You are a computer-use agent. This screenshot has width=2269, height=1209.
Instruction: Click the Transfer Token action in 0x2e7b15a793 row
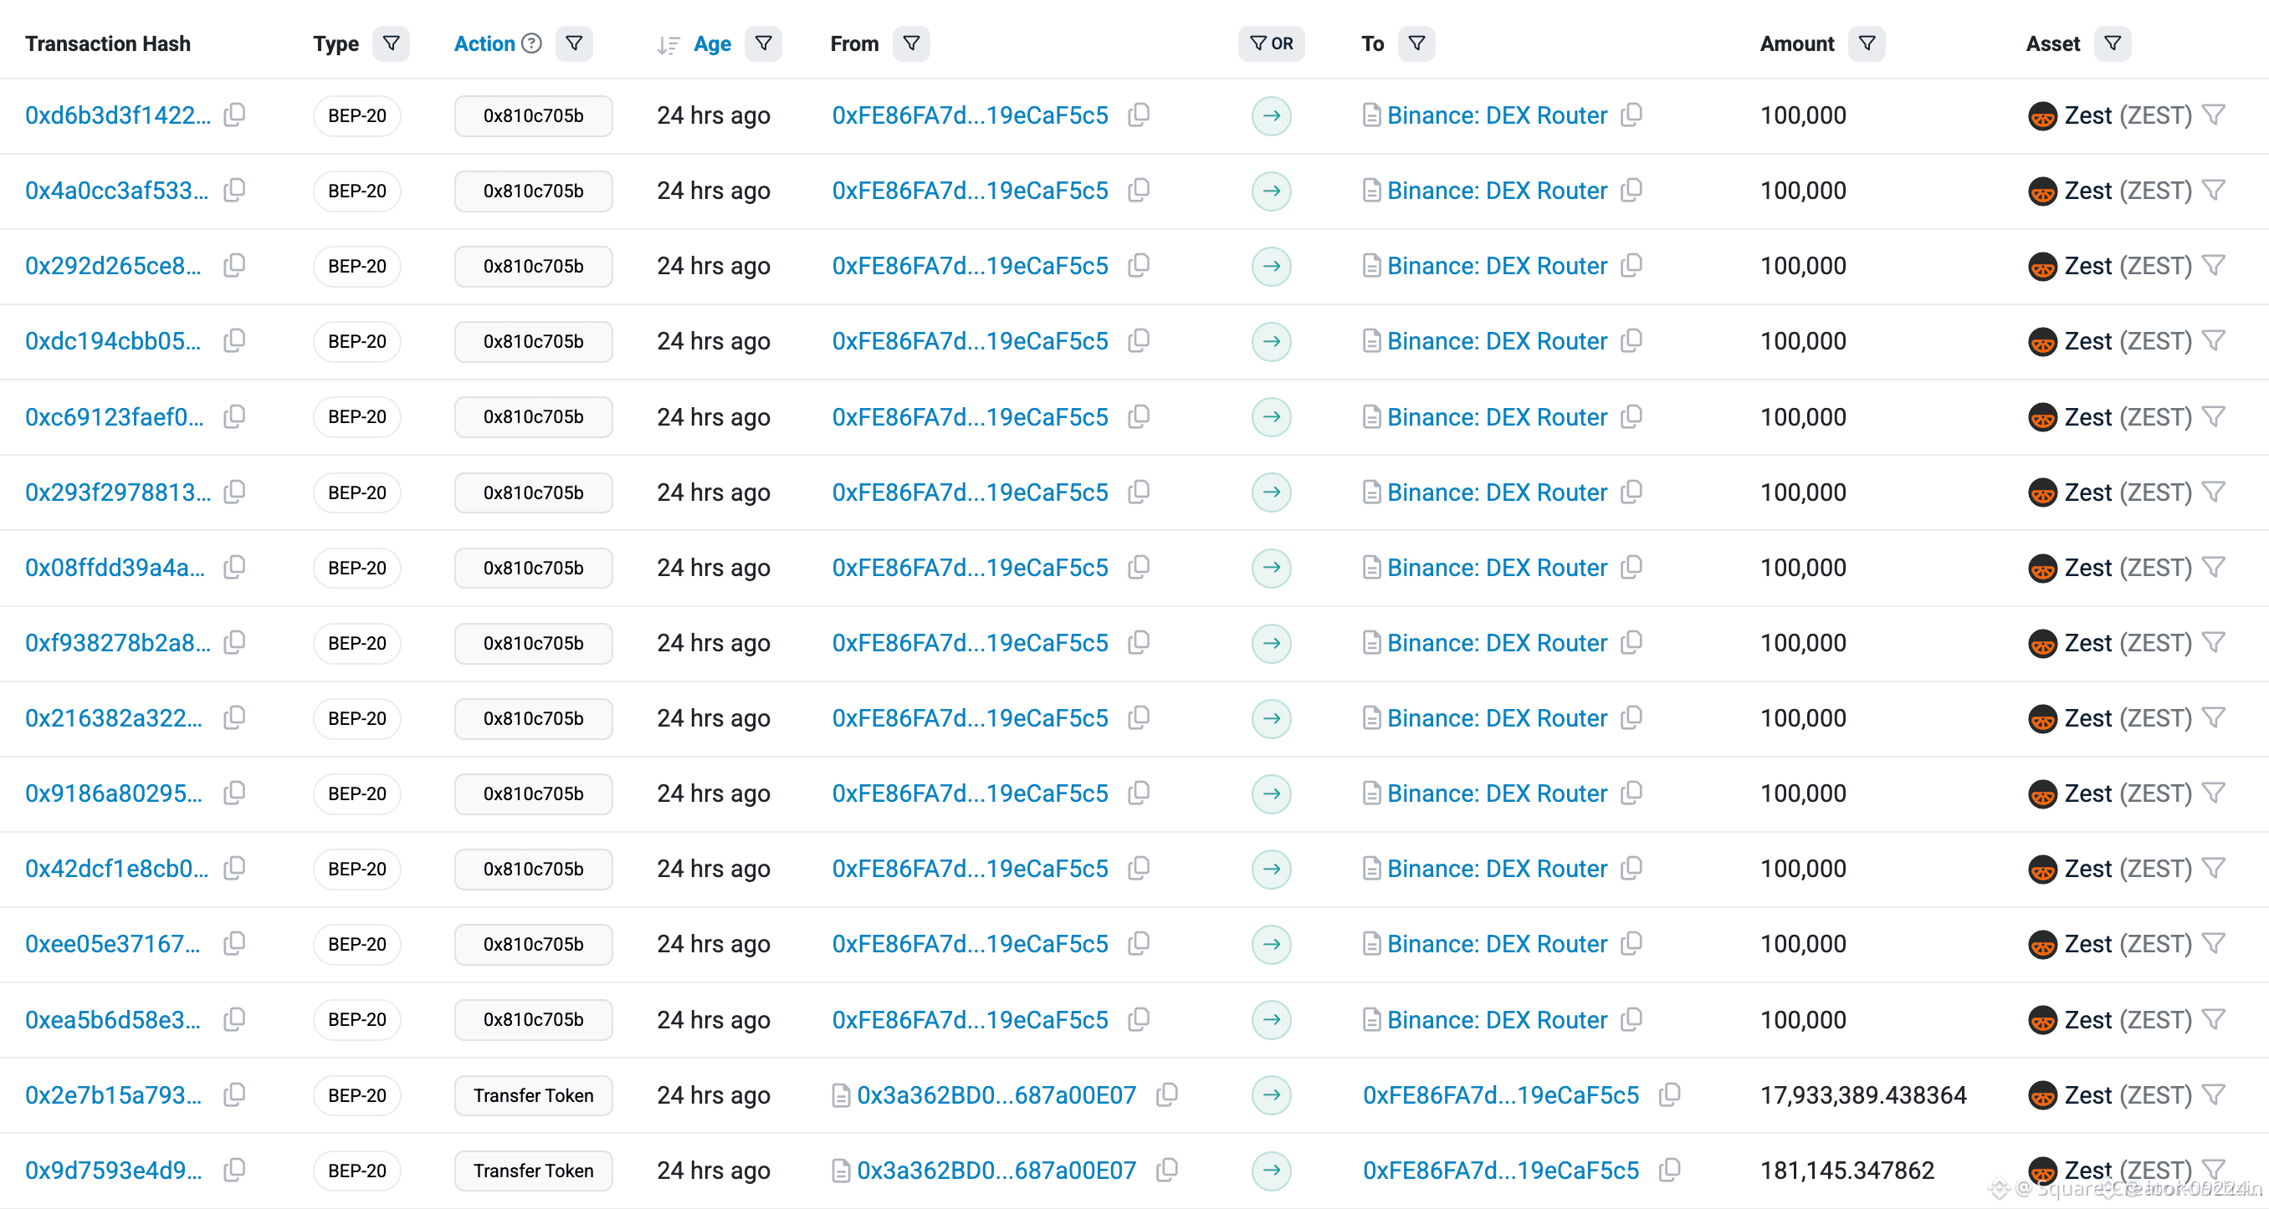pyautogui.click(x=533, y=1095)
